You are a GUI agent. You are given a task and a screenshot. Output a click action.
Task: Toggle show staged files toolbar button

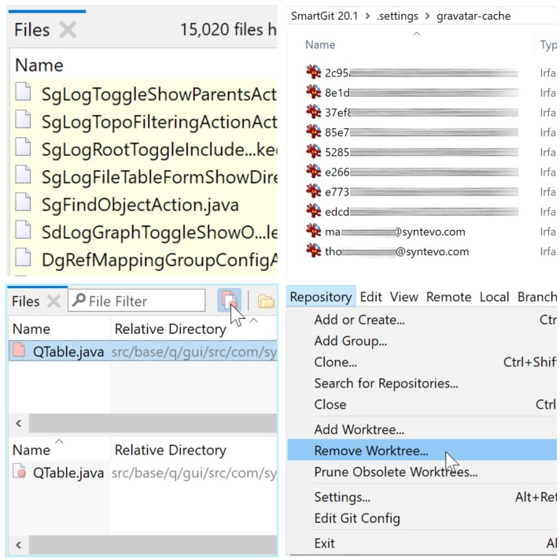(x=230, y=300)
